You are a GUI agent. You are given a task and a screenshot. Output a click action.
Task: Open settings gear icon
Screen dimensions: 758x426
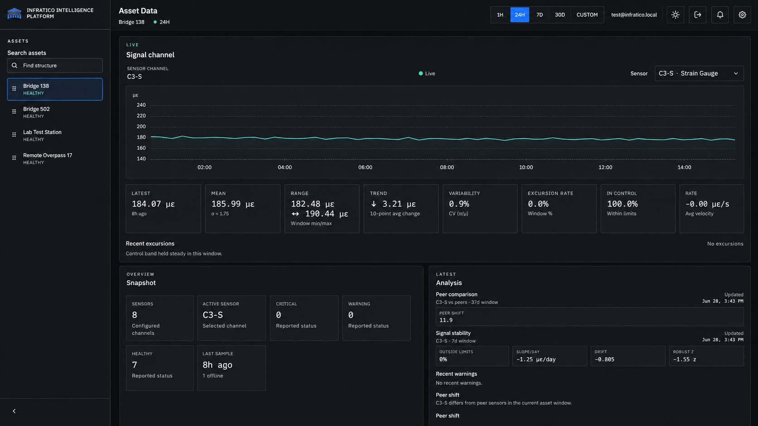click(742, 15)
